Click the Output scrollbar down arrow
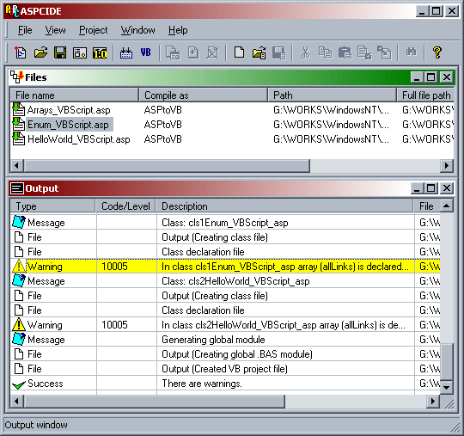The height and width of the screenshot is (436, 464). [447, 387]
